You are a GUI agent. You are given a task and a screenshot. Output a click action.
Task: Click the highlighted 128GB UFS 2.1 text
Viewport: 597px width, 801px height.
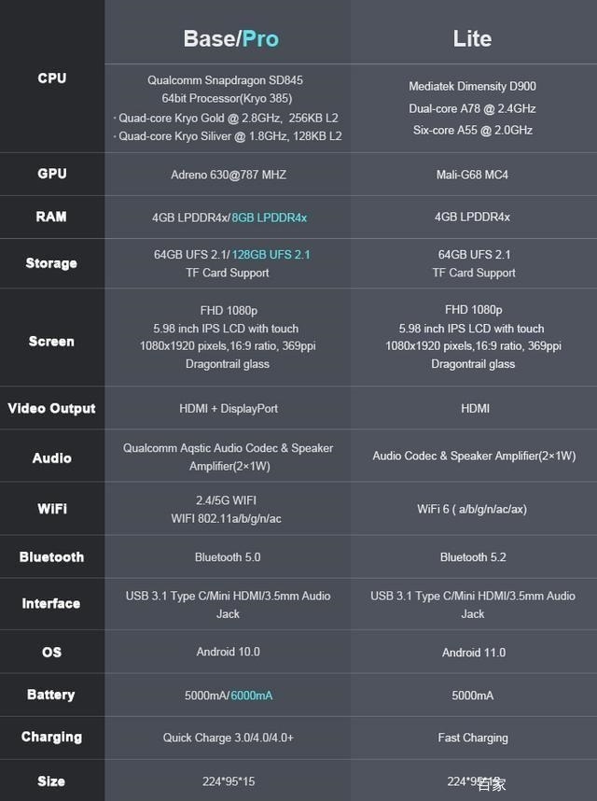click(271, 254)
